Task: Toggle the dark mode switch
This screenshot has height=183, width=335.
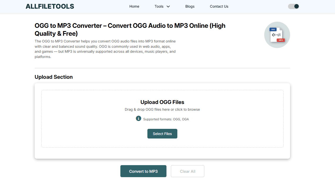Action: click(293, 6)
